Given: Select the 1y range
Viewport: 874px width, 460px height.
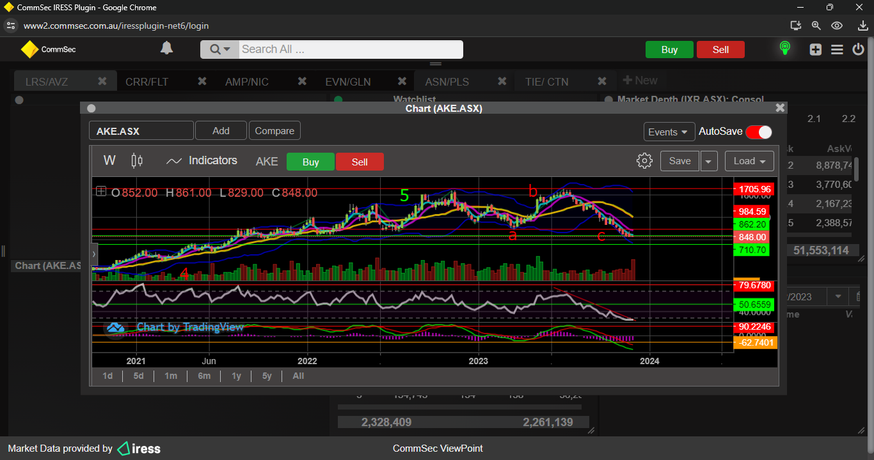Looking at the screenshot, I should 236,376.
